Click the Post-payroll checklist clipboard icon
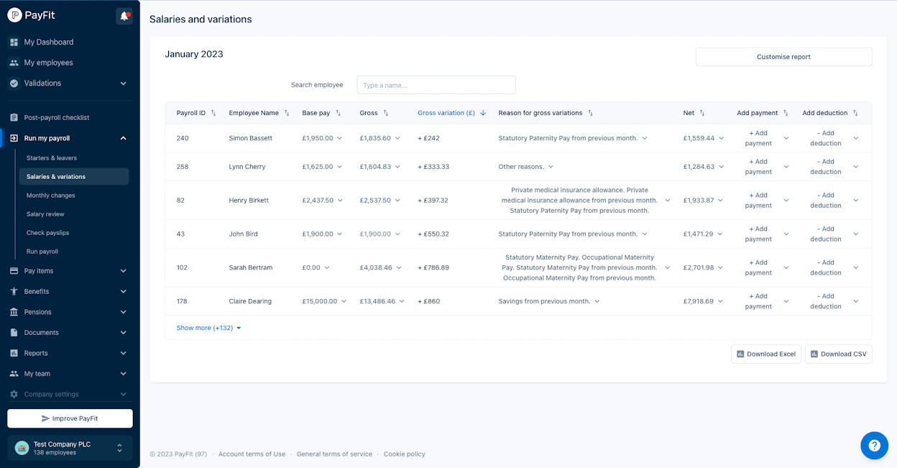Screen dimensions: 897x468 (14, 117)
